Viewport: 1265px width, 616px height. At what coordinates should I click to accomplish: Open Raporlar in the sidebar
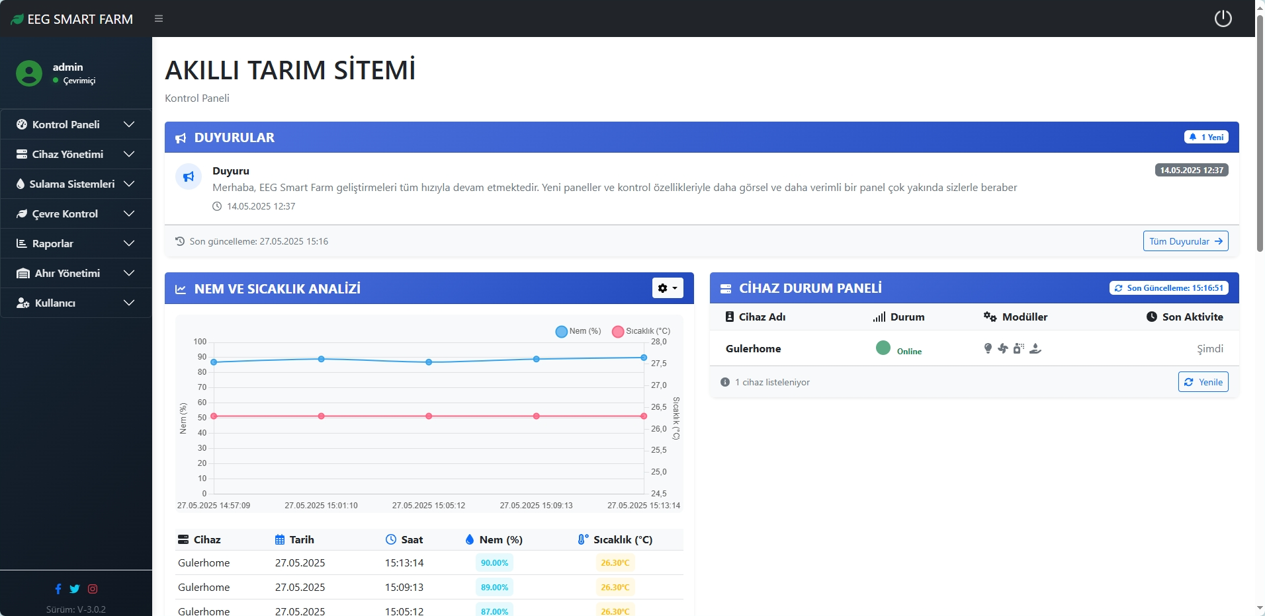pyautogui.click(x=76, y=243)
